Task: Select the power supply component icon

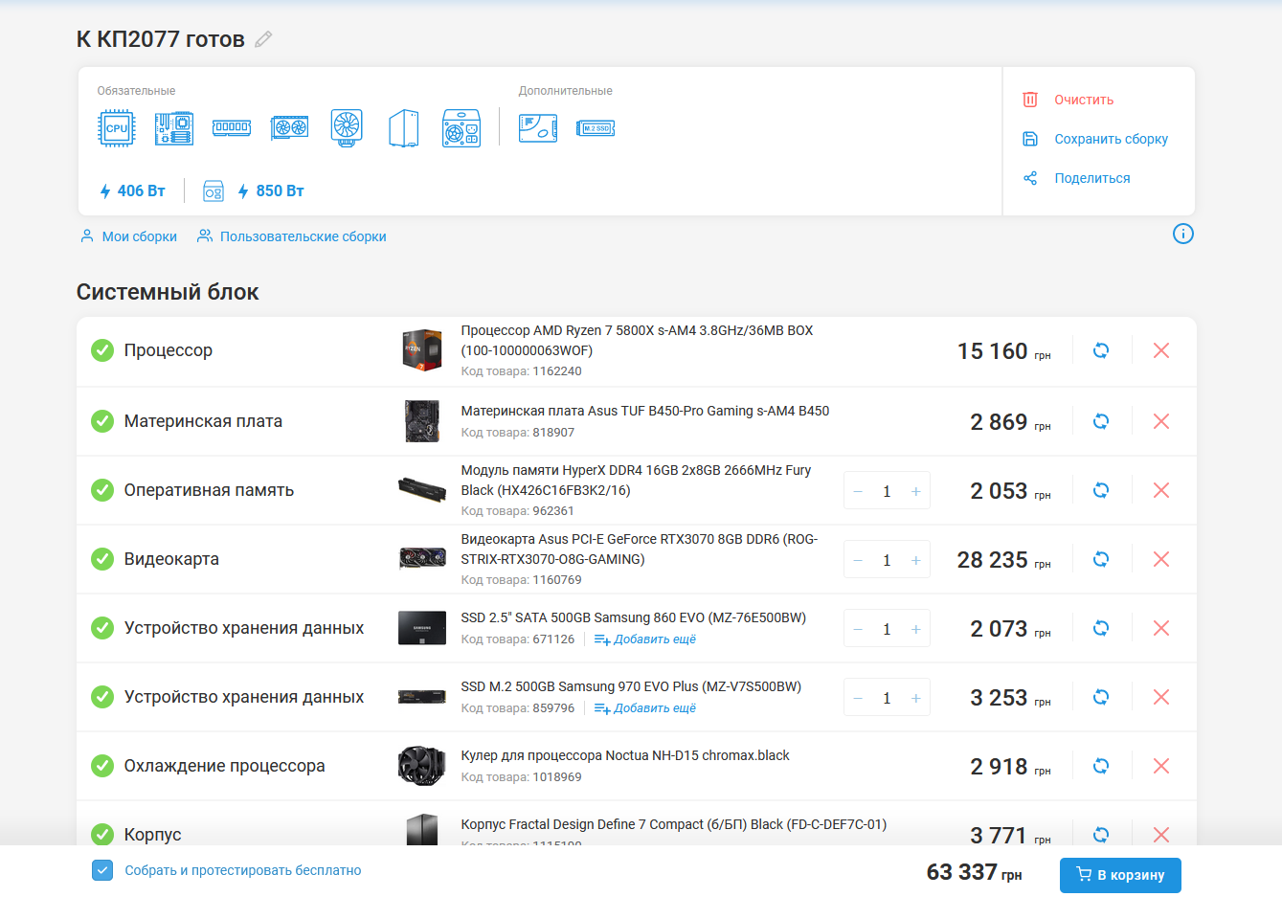Action: point(461,127)
